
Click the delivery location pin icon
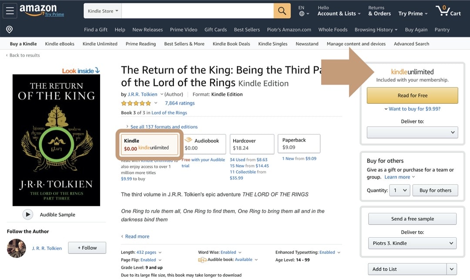click(x=9, y=29)
